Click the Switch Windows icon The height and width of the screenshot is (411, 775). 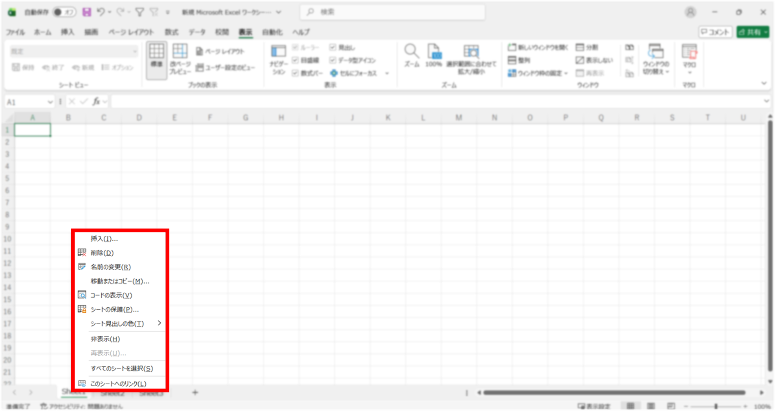(656, 51)
